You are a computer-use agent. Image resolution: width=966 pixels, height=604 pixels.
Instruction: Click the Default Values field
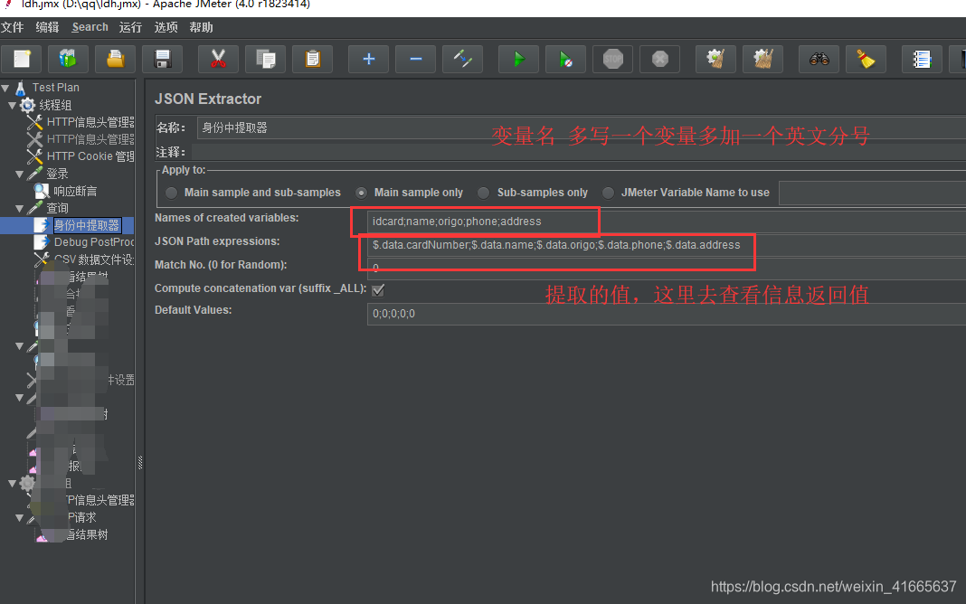click(x=667, y=314)
